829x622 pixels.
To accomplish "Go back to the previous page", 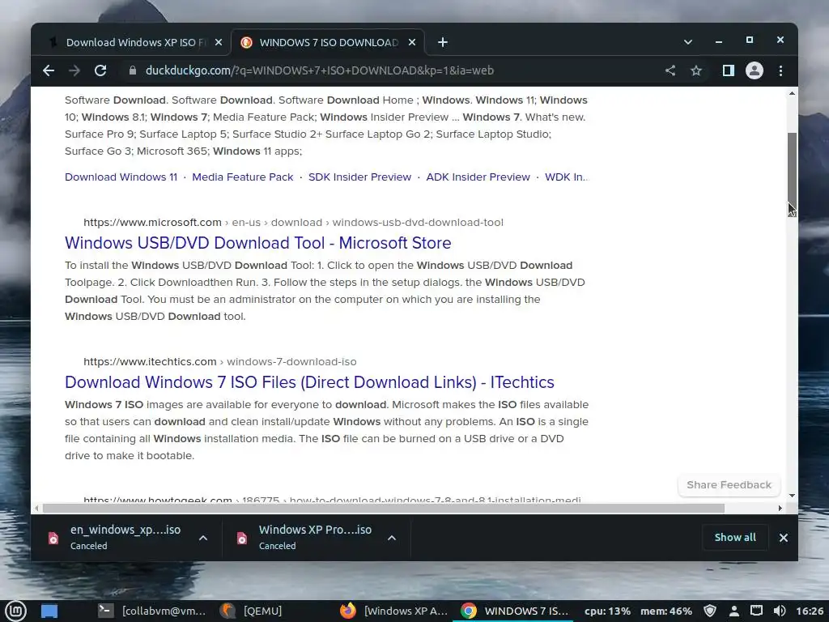I will coord(49,70).
